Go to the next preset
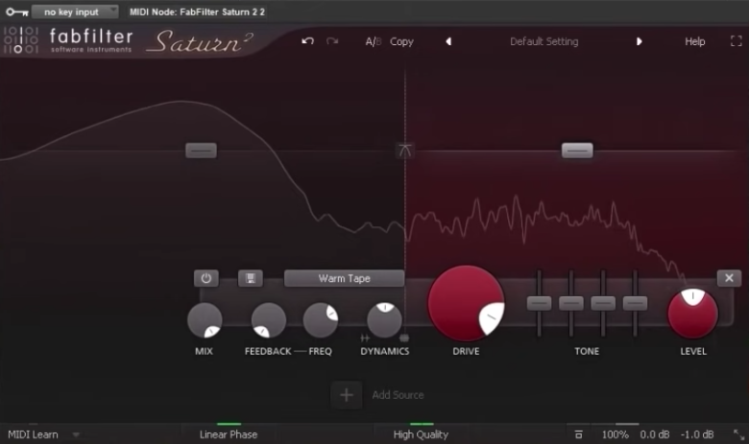 point(639,41)
